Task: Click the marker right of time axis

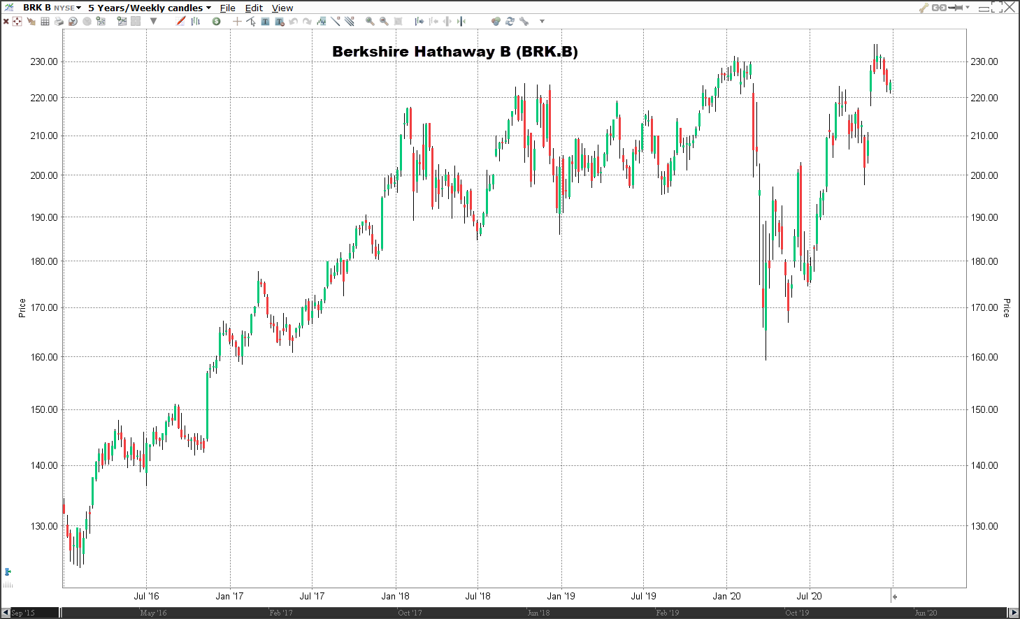Action: click(x=894, y=597)
